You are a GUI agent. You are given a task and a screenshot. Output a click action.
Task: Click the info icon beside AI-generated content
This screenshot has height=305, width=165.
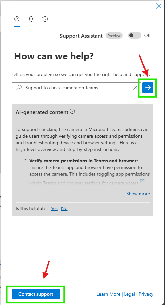pos(73,112)
